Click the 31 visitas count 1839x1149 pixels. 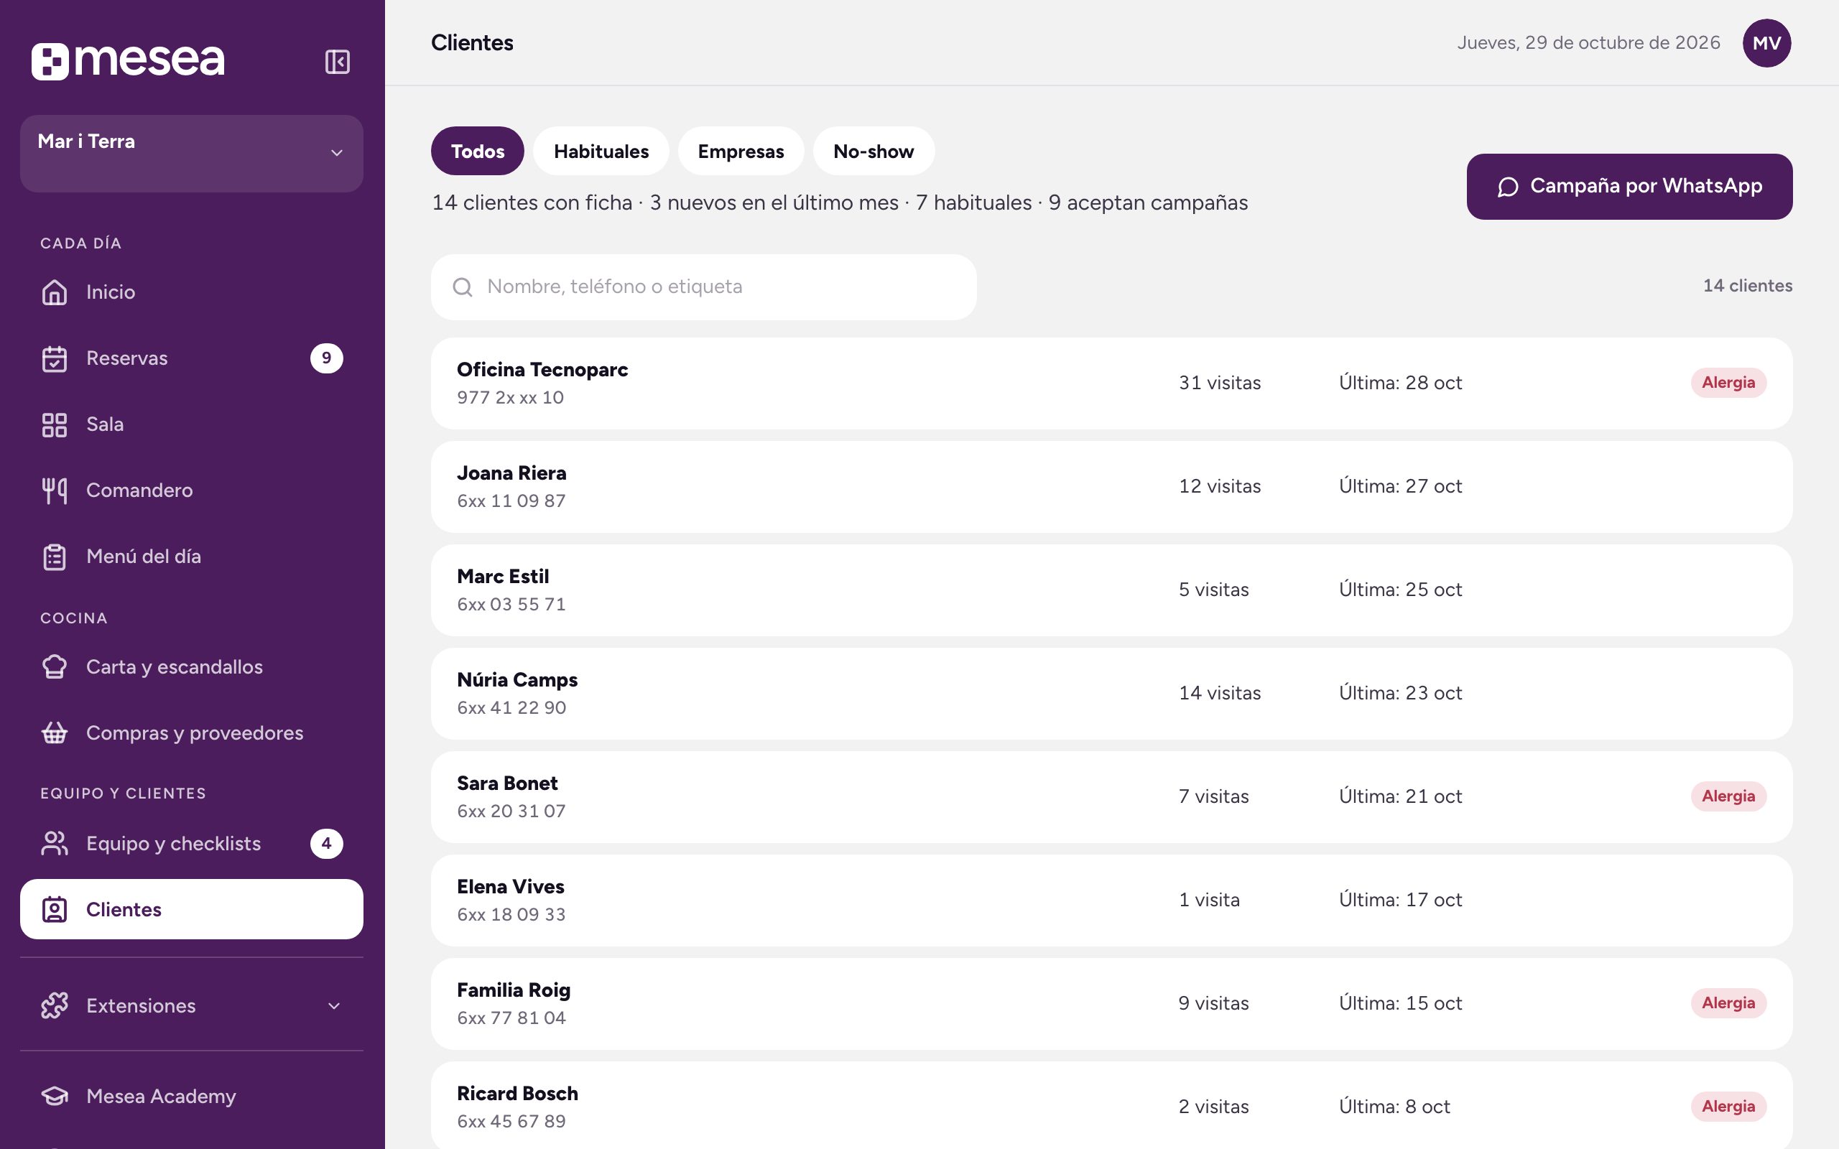(1220, 383)
